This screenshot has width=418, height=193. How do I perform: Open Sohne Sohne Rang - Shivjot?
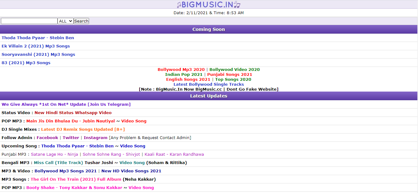coord(111,154)
